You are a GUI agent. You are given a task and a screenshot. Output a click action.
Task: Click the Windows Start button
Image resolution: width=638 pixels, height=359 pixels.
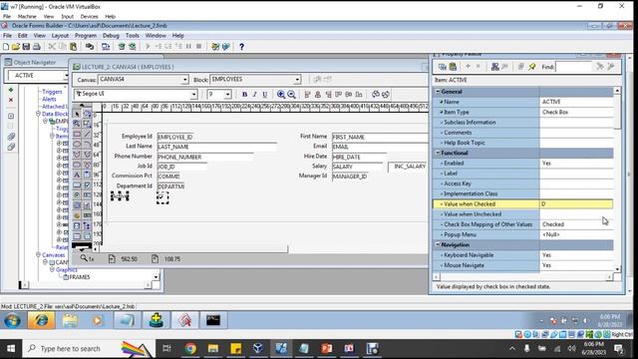tap(11, 348)
